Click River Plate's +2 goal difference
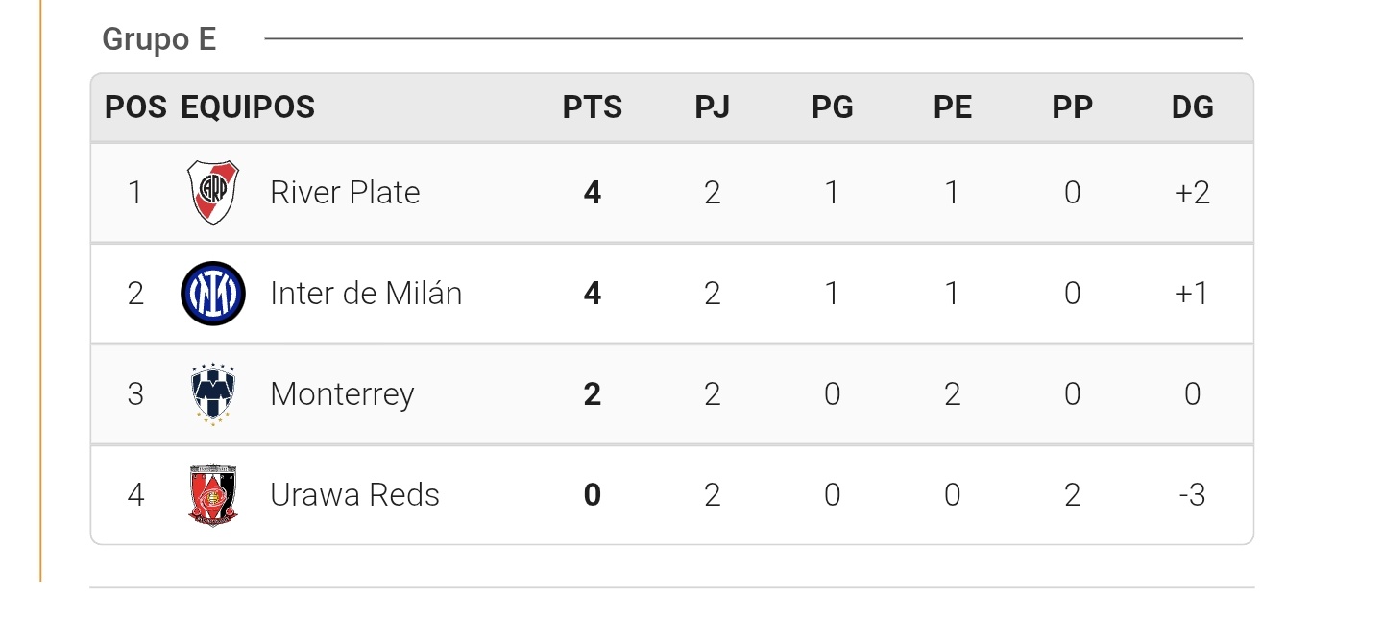Viewport: 1383px width, 618px height. (x=1193, y=193)
